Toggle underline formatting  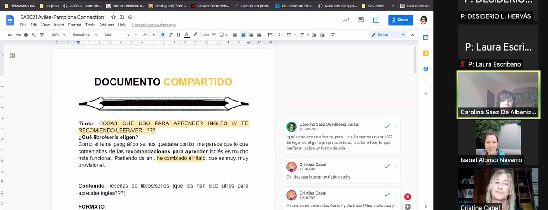click(178, 35)
